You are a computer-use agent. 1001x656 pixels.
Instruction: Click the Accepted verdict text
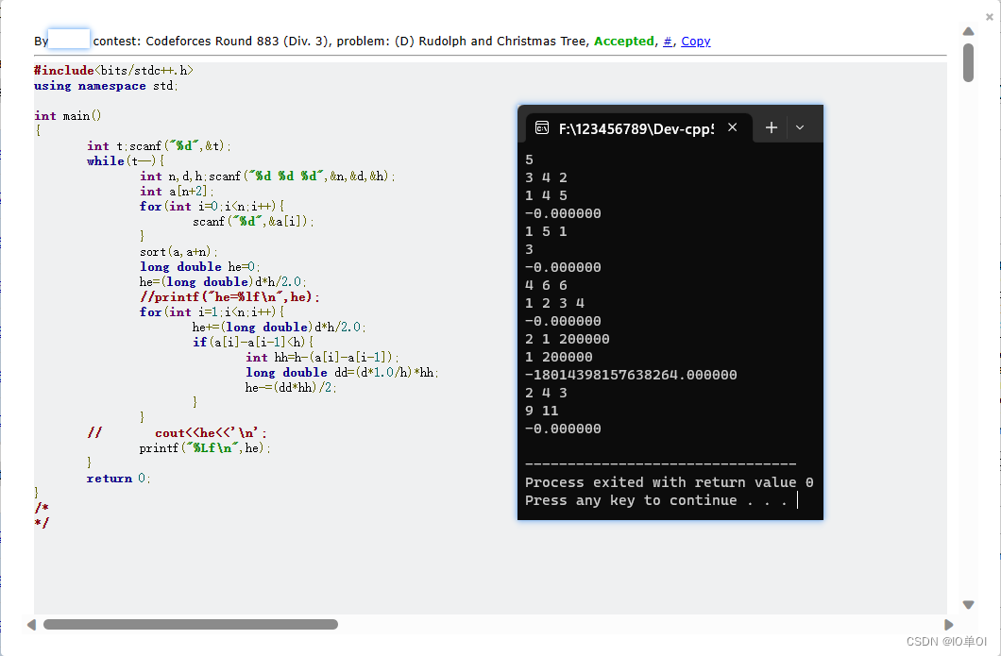[623, 41]
